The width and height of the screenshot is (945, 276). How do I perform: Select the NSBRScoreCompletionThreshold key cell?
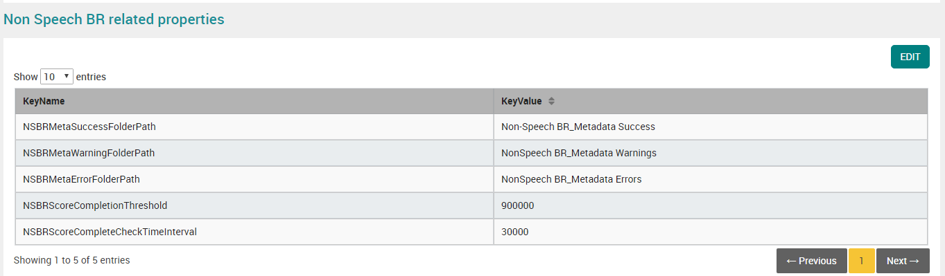(x=254, y=205)
